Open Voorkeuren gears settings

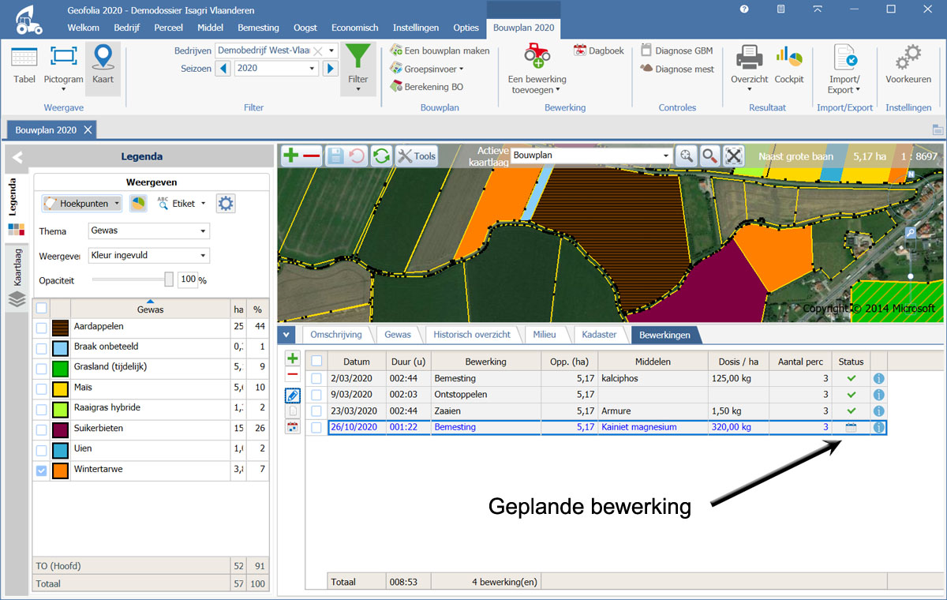[x=908, y=66]
